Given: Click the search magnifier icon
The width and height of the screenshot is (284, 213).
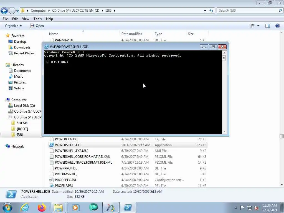Looking at the screenshot, I should (280, 11).
